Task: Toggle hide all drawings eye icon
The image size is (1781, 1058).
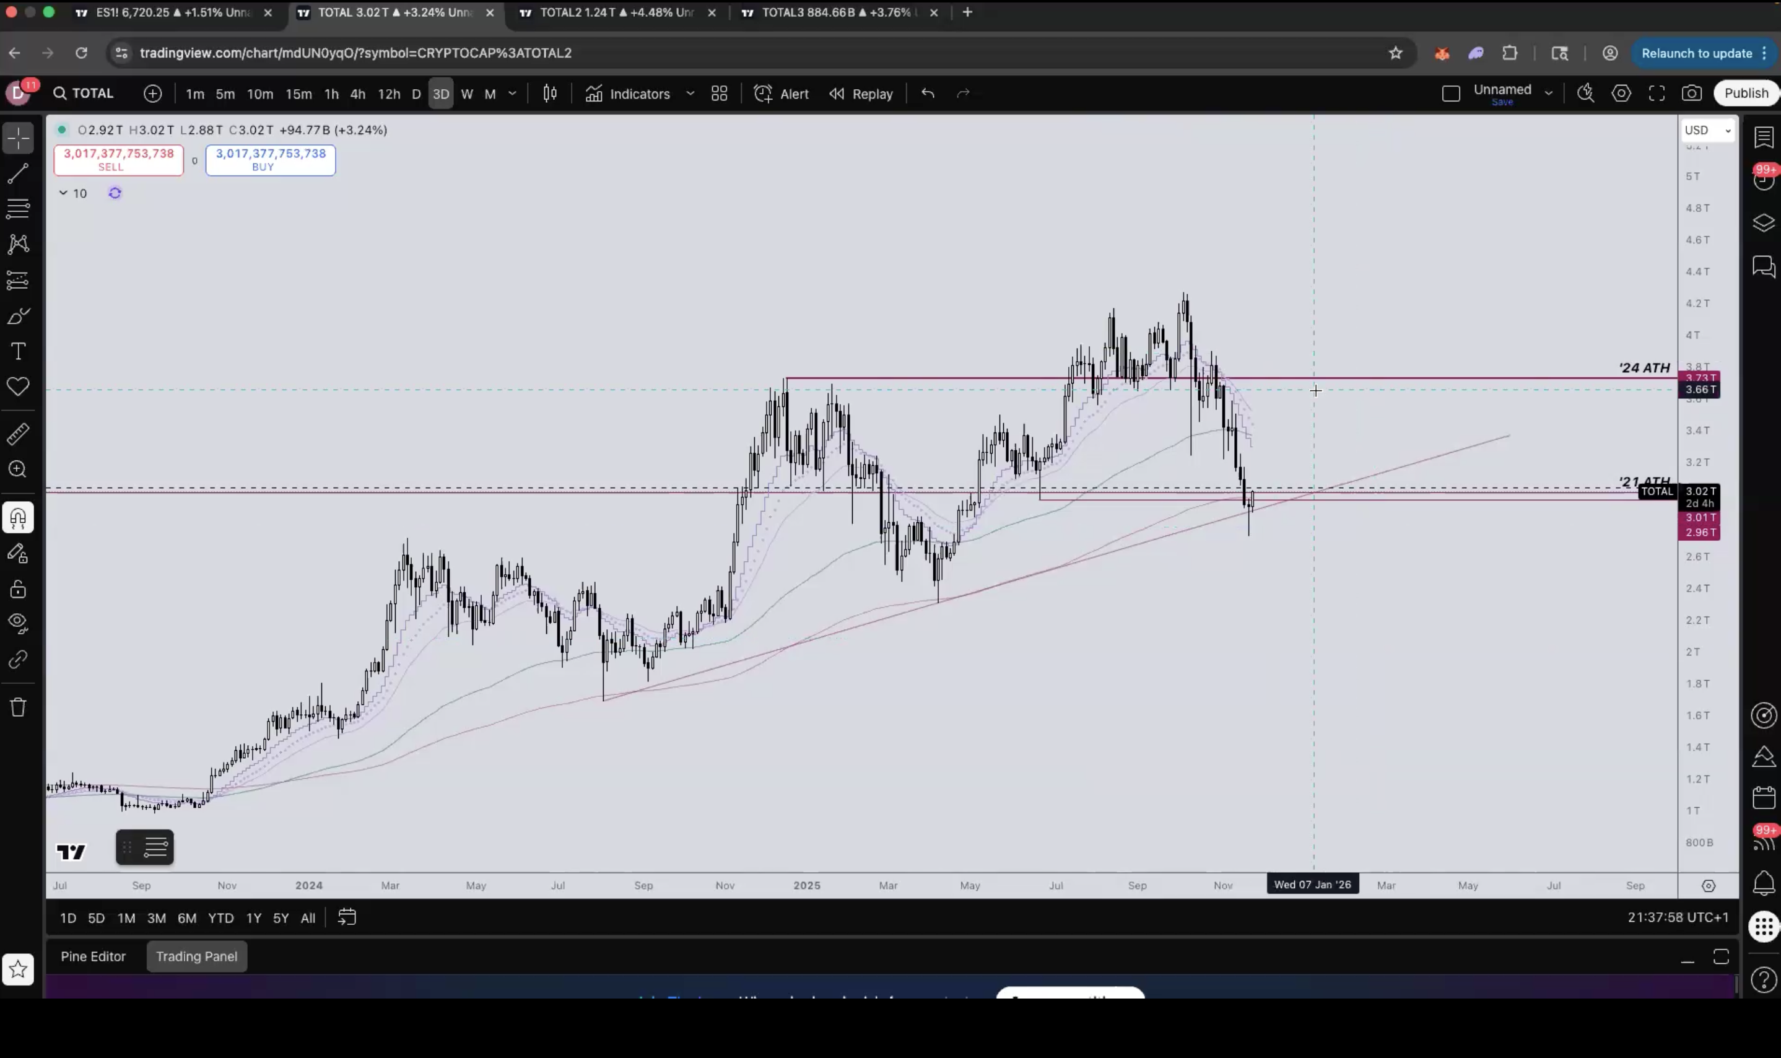Action: [18, 623]
